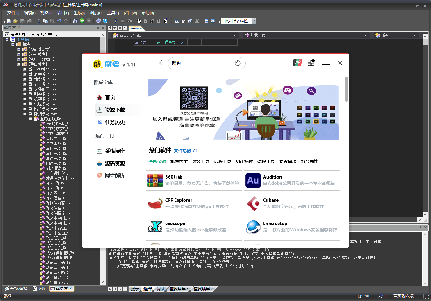This screenshot has height=301, width=431.
Task: Open the Audition software card
Action: coord(292,180)
